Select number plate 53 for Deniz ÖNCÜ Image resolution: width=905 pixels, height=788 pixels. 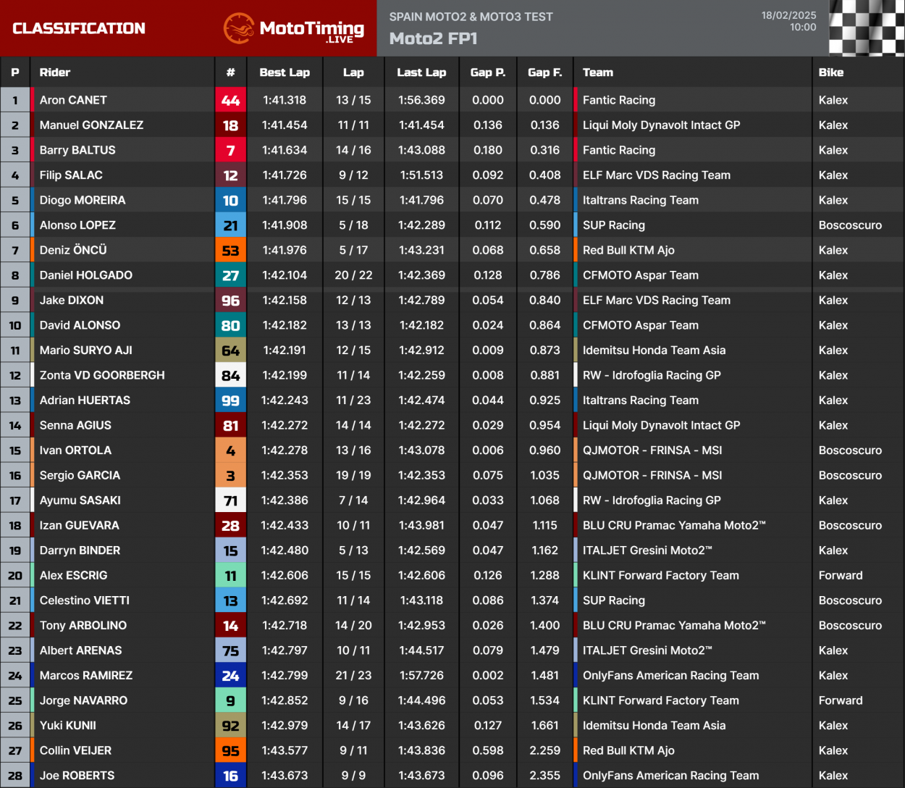231,250
